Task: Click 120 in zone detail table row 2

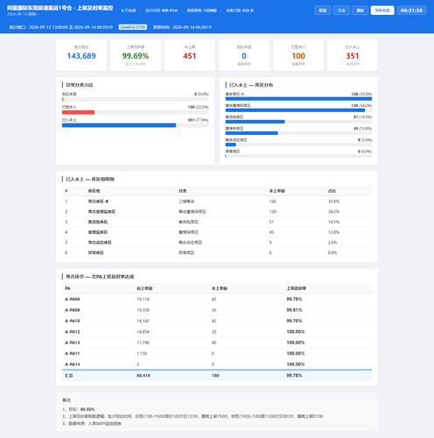Action: [273, 212]
